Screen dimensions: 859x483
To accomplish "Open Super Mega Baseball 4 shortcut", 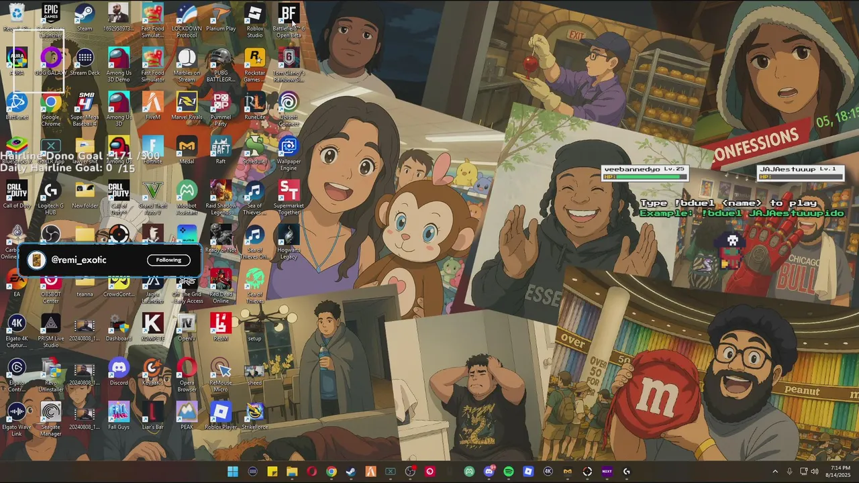I will [85, 108].
